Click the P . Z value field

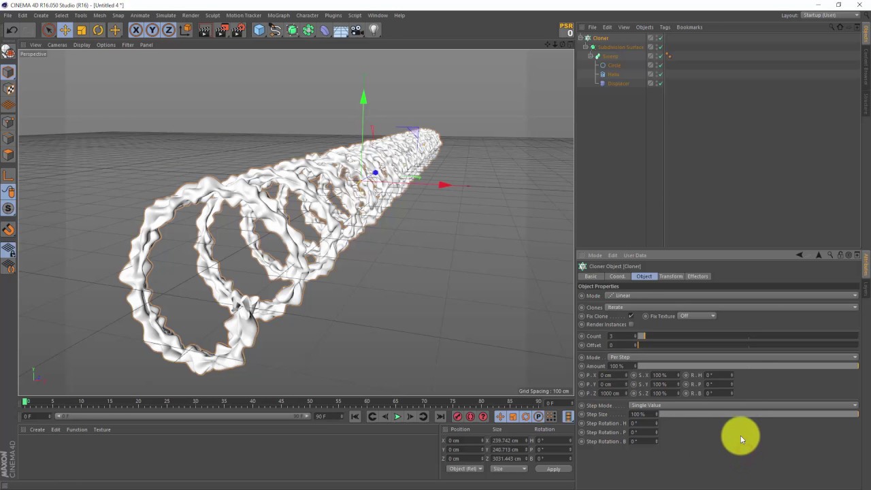coord(614,393)
